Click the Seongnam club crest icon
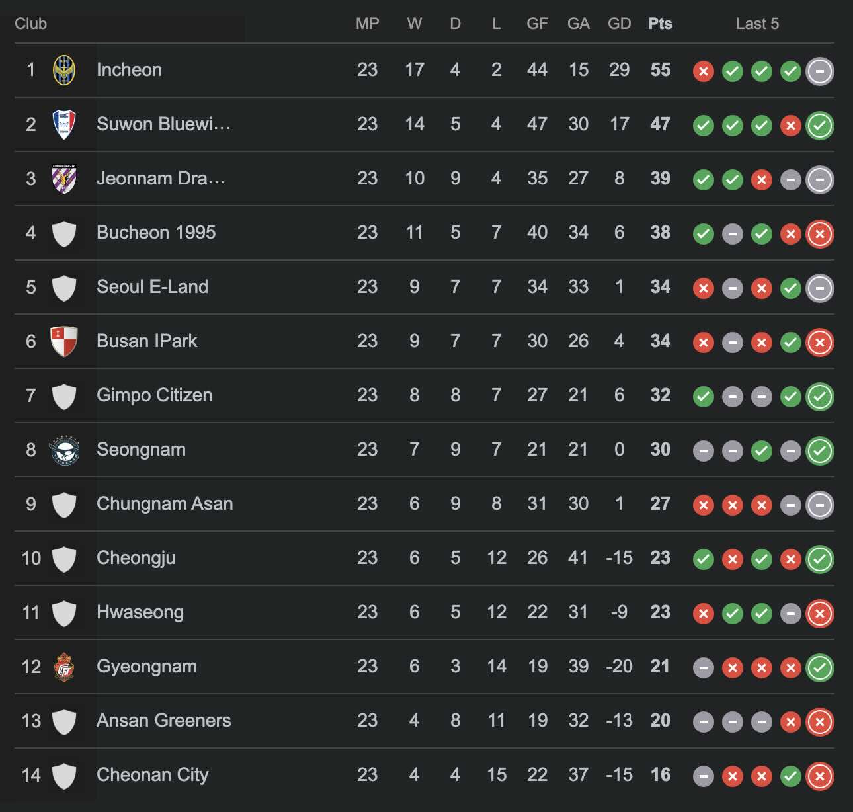 pyautogui.click(x=64, y=450)
